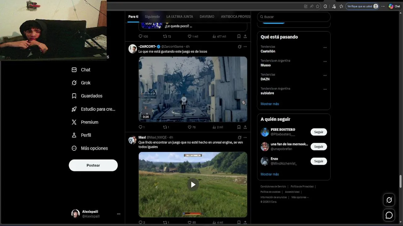Open options for the Castellón trend

325,48
